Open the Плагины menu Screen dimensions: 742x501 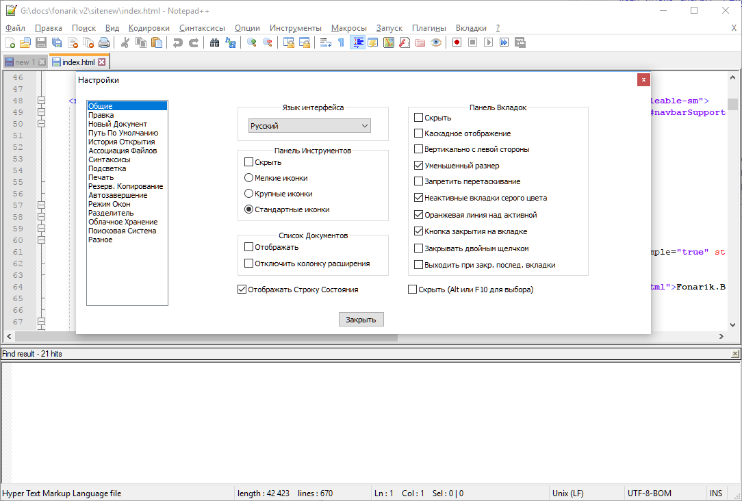[x=428, y=28]
